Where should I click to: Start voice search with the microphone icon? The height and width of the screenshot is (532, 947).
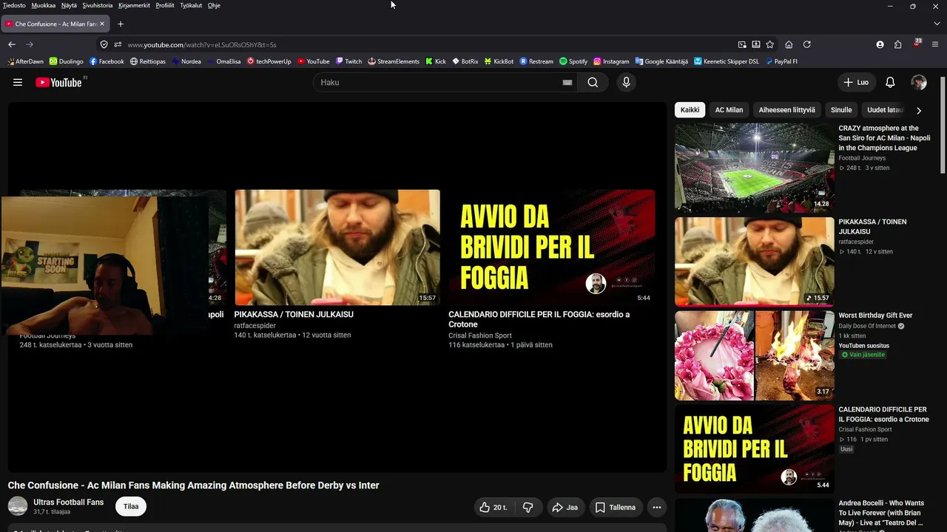[626, 82]
